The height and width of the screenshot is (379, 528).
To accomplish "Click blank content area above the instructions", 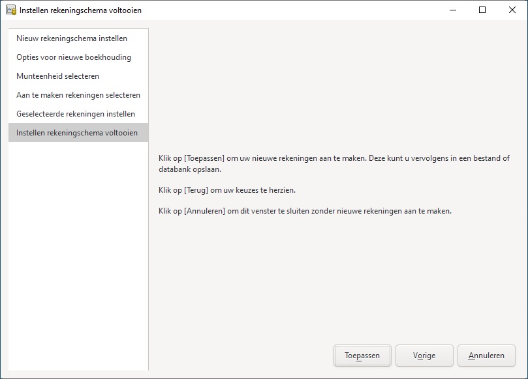I will click(x=336, y=85).
